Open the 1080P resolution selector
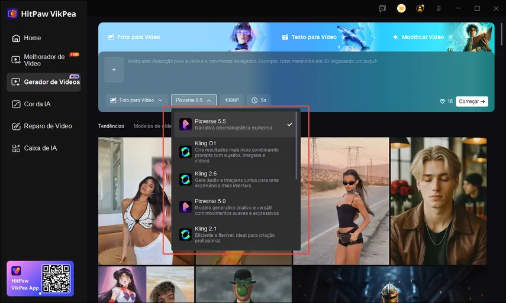 pyautogui.click(x=232, y=100)
